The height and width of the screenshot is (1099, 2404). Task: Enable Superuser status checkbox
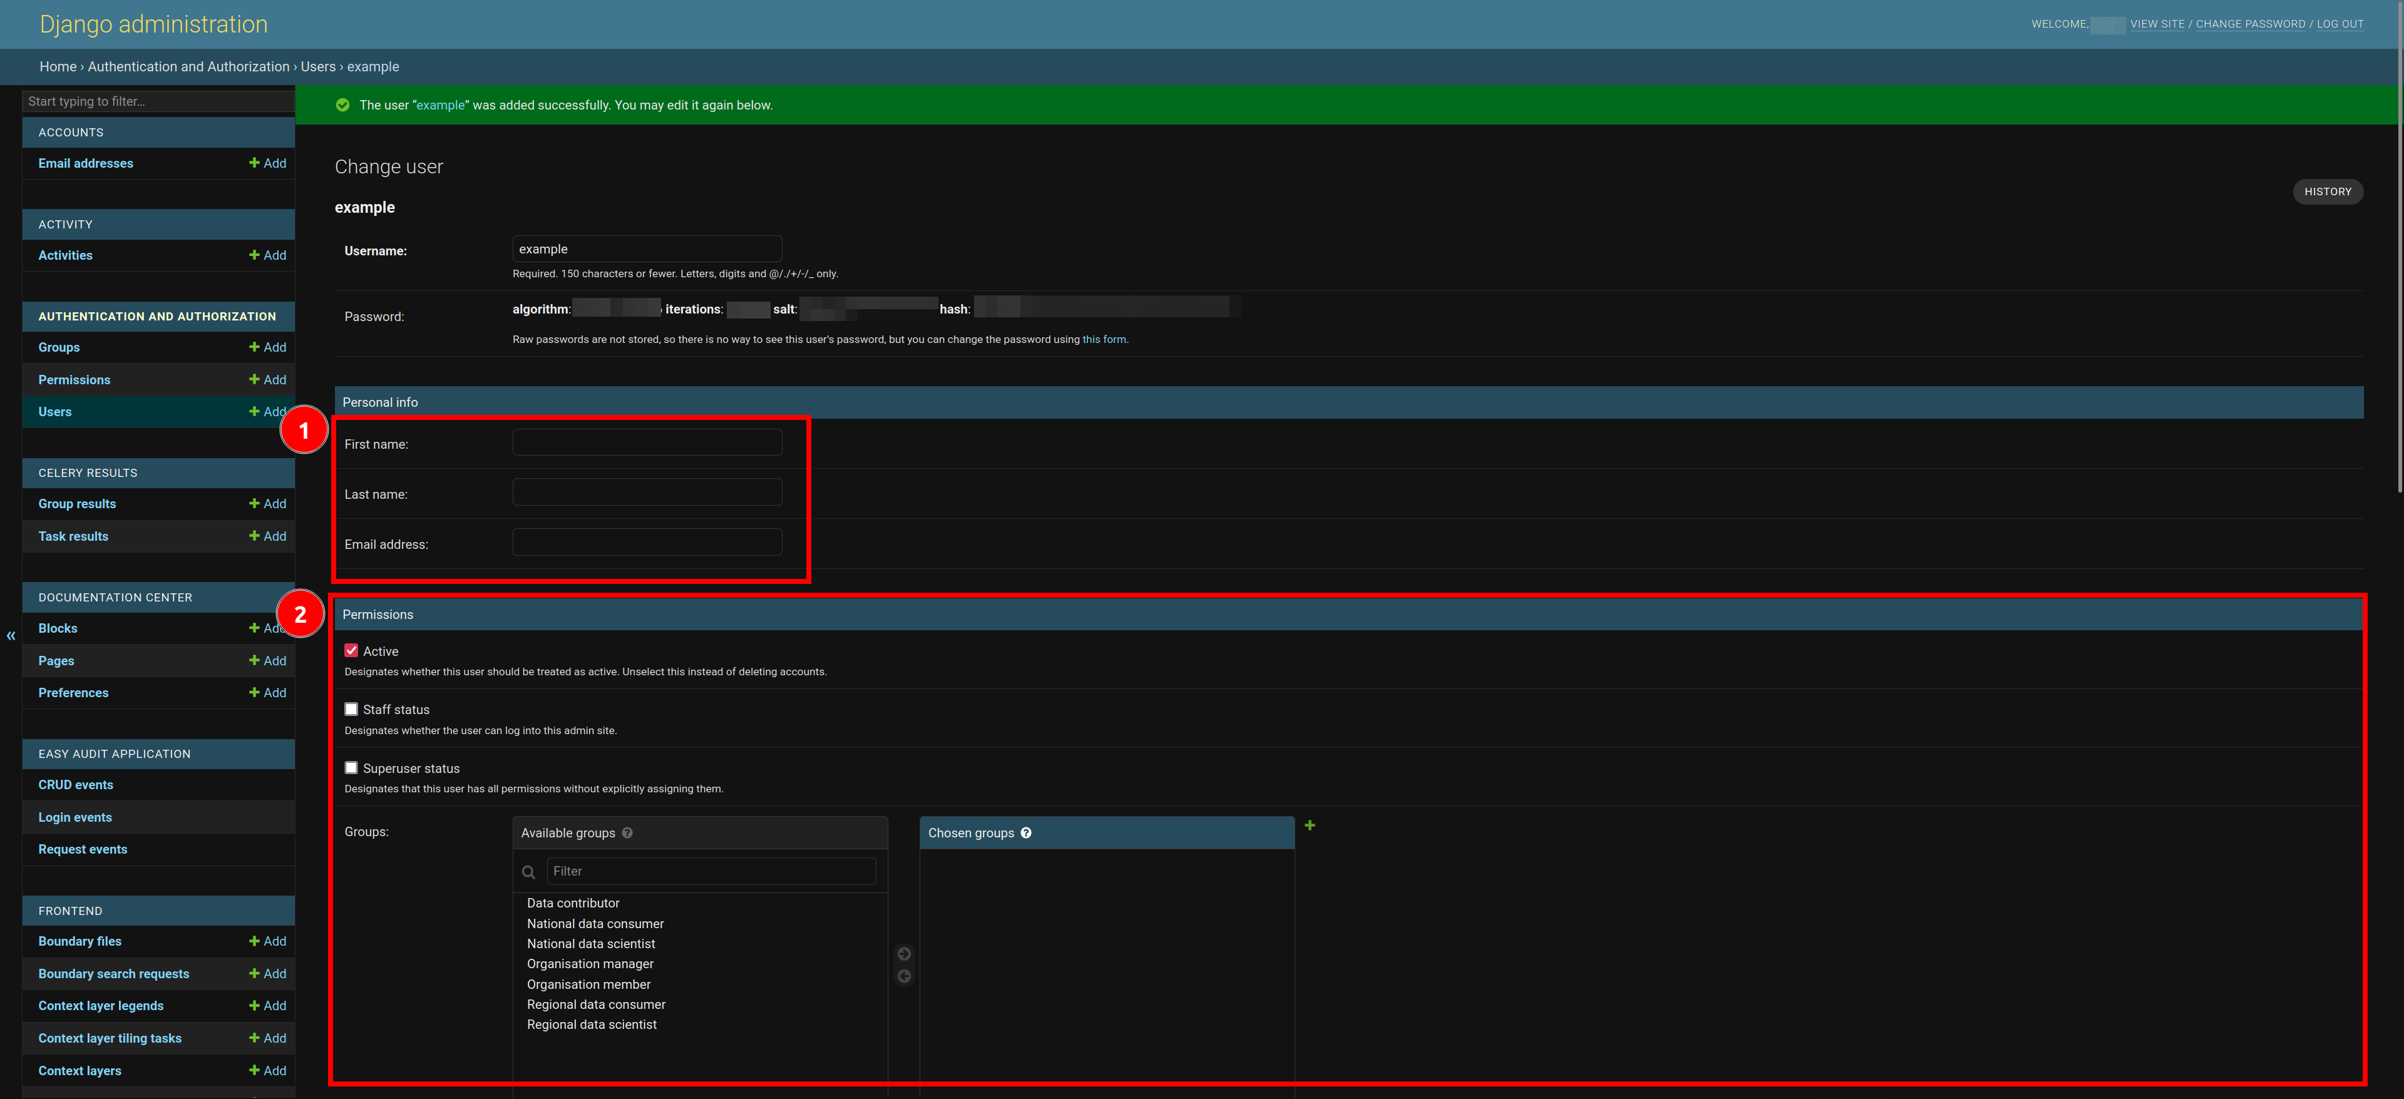pos(351,768)
